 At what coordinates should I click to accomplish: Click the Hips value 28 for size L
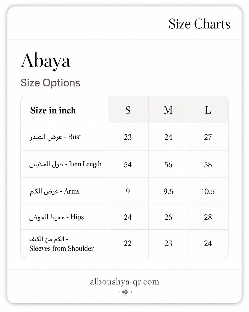(x=208, y=217)
